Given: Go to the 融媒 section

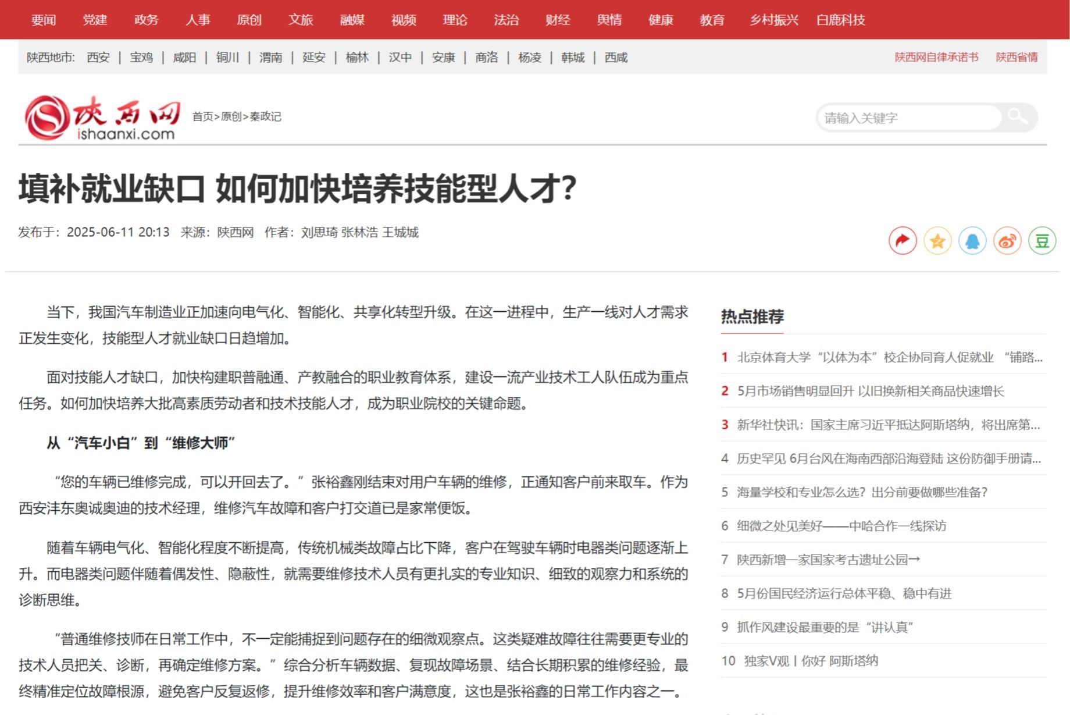Looking at the screenshot, I should pyautogui.click(x=352, y=20).
